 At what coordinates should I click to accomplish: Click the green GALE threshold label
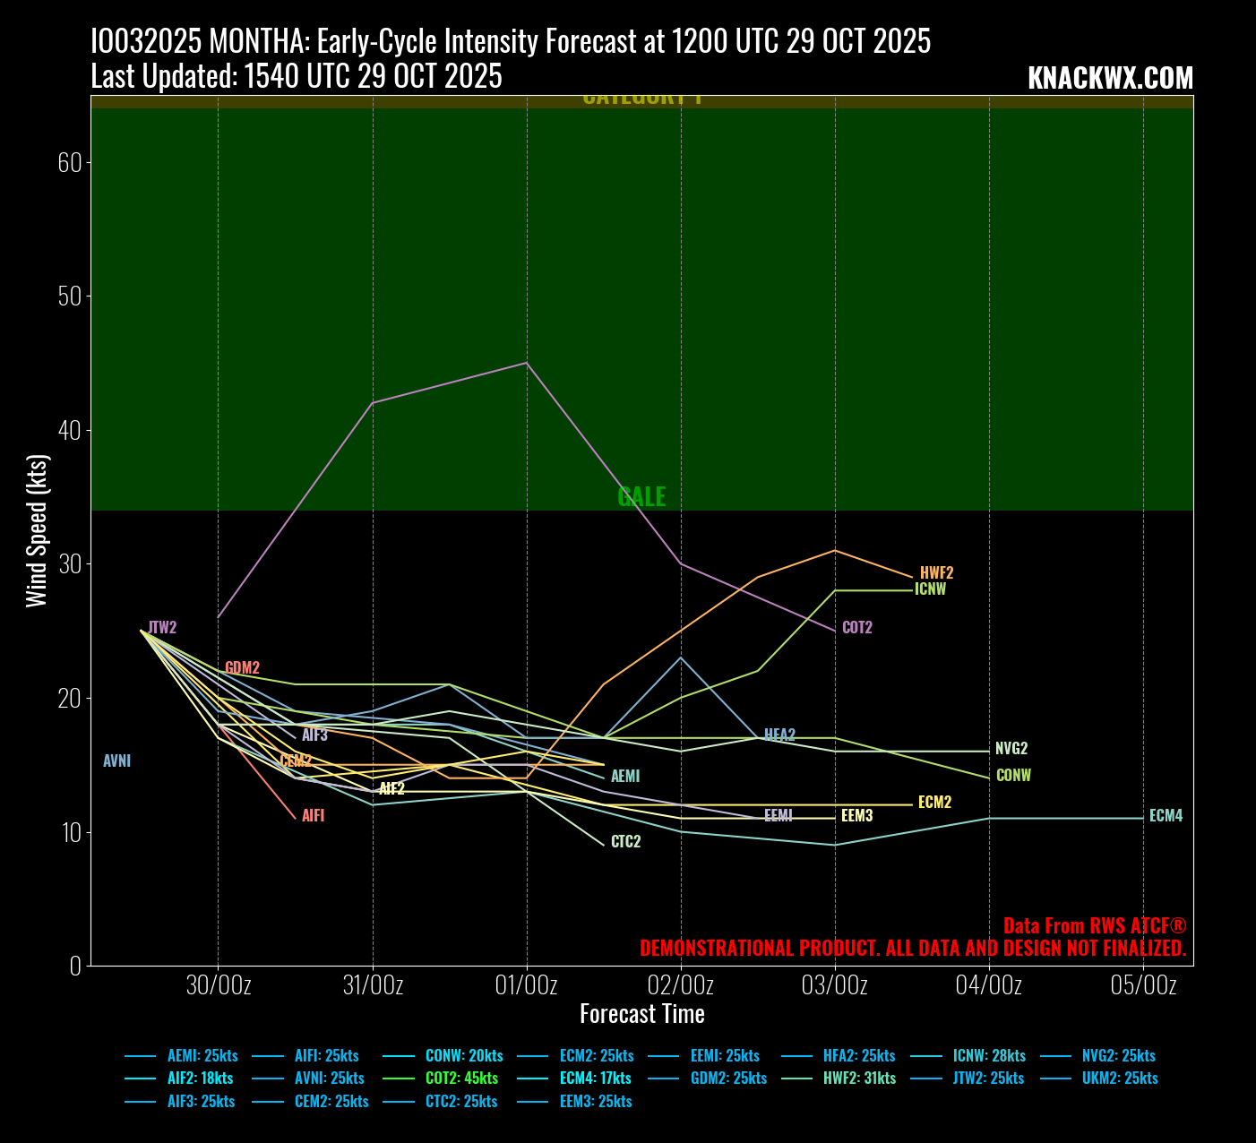click(641, 497)
